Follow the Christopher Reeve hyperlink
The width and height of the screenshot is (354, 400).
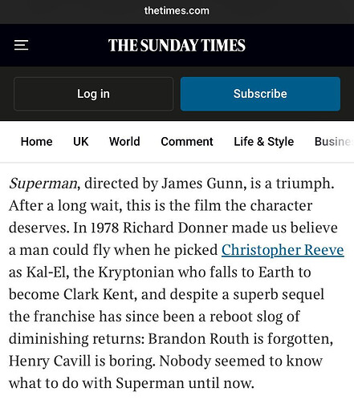point(283,250)
